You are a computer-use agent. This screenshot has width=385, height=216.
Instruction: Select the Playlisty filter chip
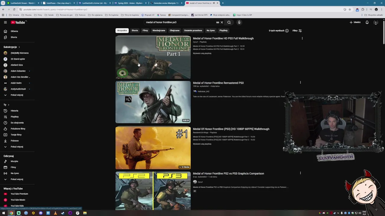(223, 31)
